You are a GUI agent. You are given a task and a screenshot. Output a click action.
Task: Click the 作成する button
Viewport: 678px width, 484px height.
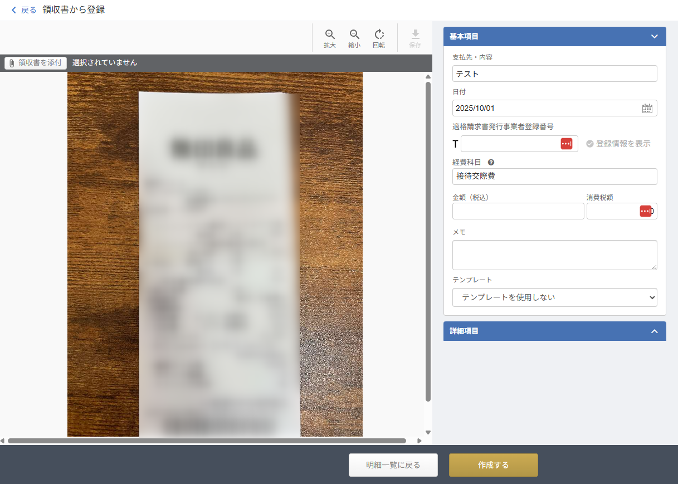(x=493, y=465)
